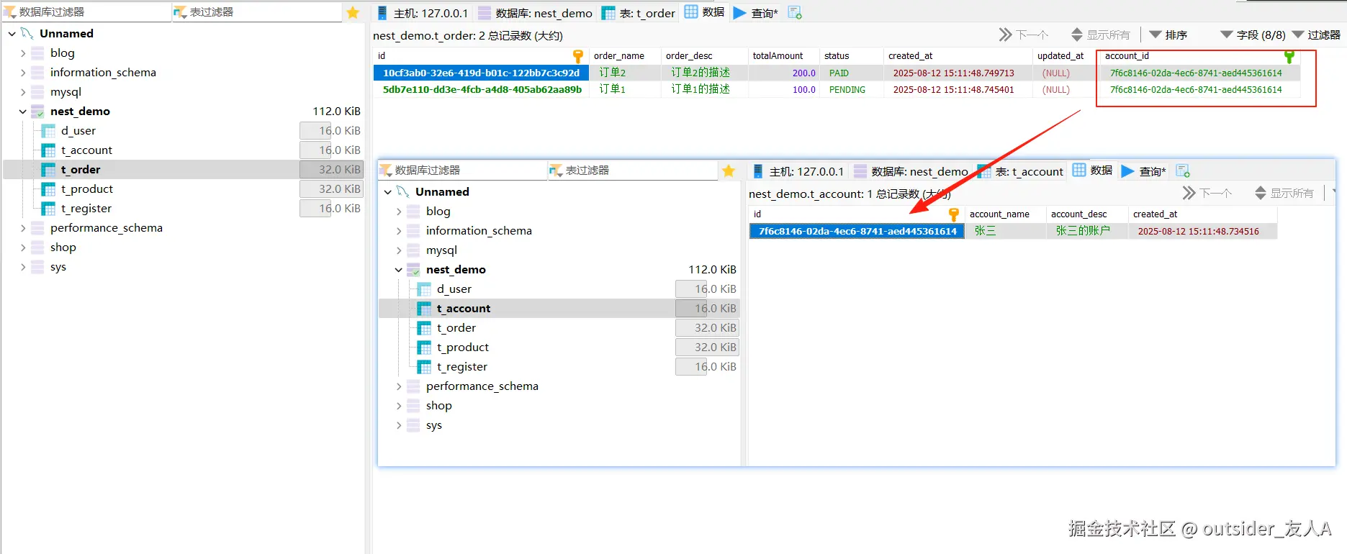This screenshot has height=554, width=1347.
Task: Select t_account in outer tree
Action: (x=86, y=150)
